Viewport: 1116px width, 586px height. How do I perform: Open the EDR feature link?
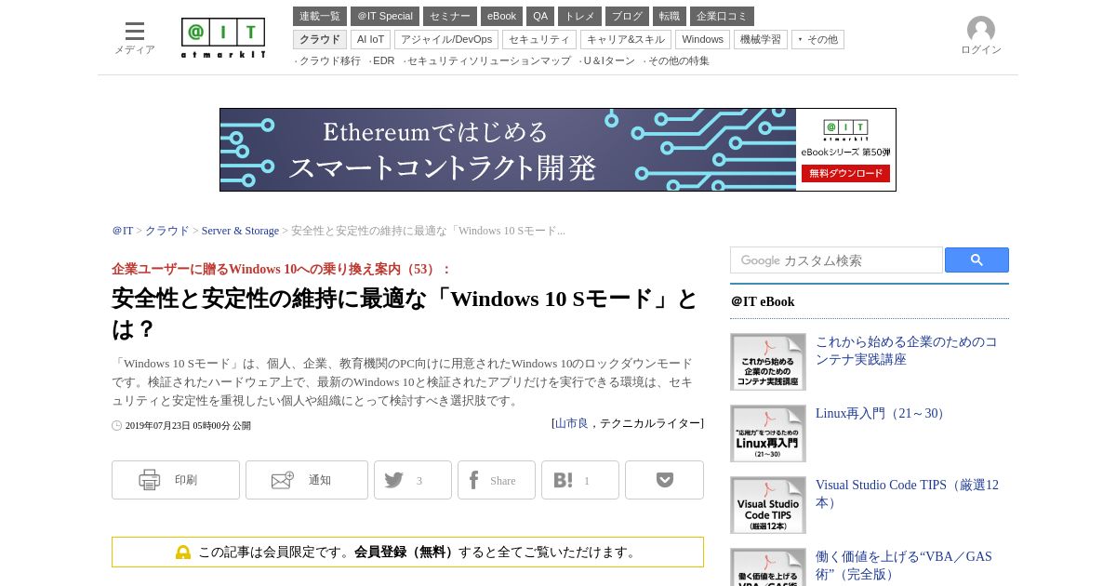[383, 61]
